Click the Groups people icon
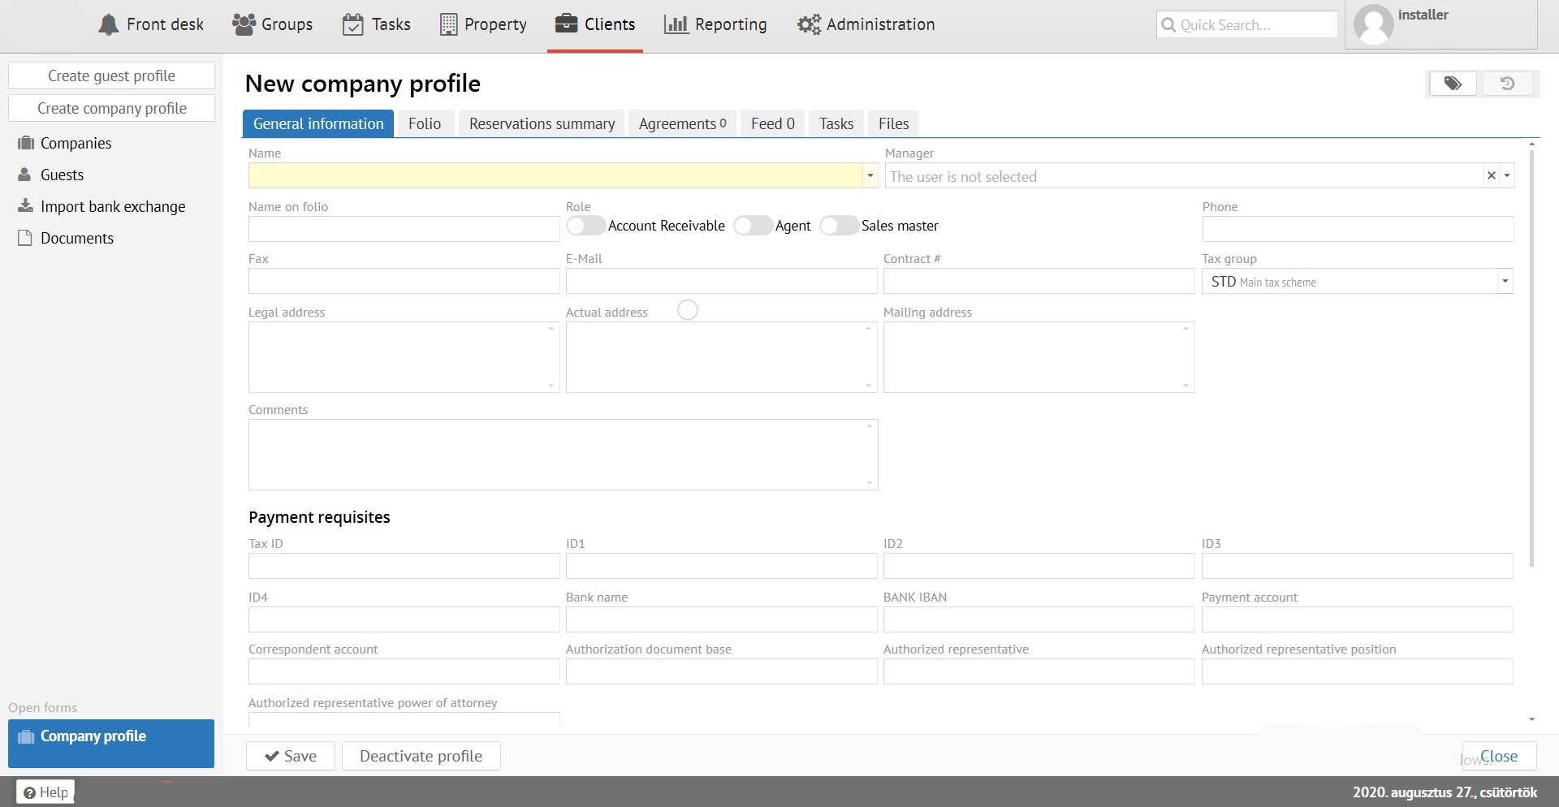Screen dimensions: 1559x807 (x=244, y=24)
